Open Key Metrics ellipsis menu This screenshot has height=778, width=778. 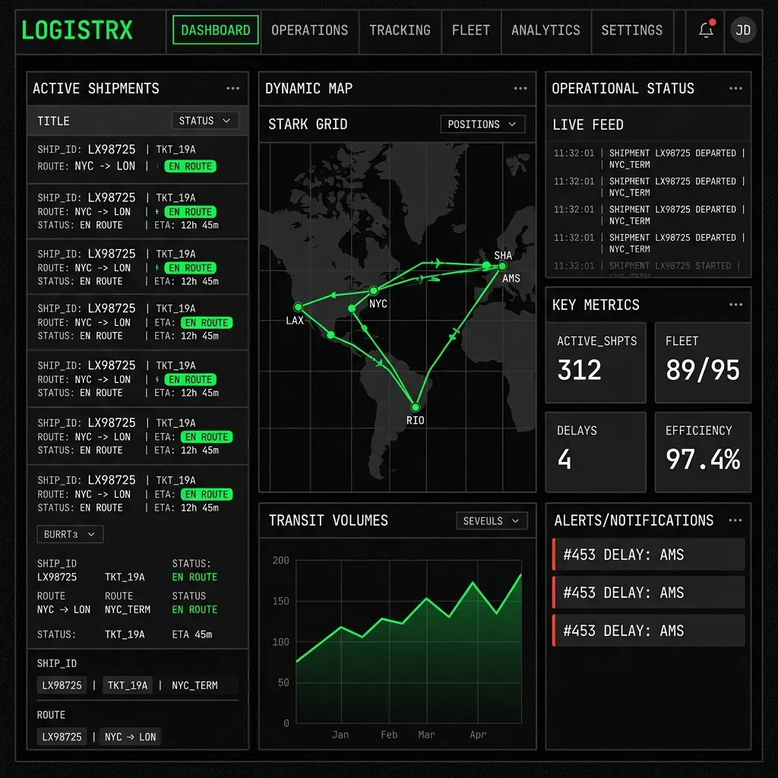735,305
